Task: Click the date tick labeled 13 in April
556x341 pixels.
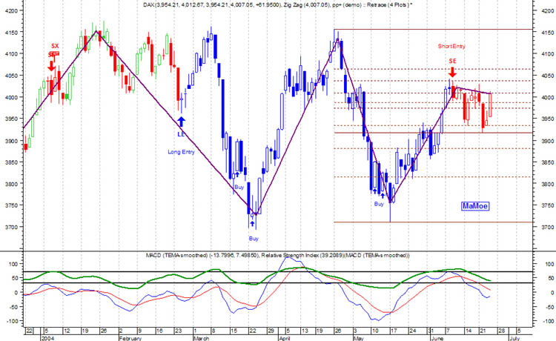Action: coord(304,331)
